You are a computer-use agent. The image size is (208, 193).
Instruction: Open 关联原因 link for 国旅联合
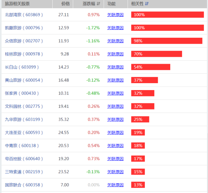tap(115, 185)
